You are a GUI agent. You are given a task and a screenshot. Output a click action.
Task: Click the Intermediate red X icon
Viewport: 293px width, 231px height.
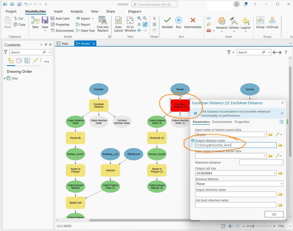tap(193, 20)
